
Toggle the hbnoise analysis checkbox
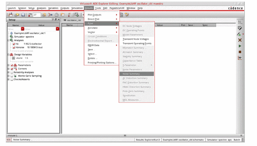(14, 47)
